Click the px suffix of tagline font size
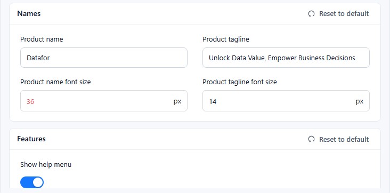This screenshot has height=193, width=390. [360, 101]
